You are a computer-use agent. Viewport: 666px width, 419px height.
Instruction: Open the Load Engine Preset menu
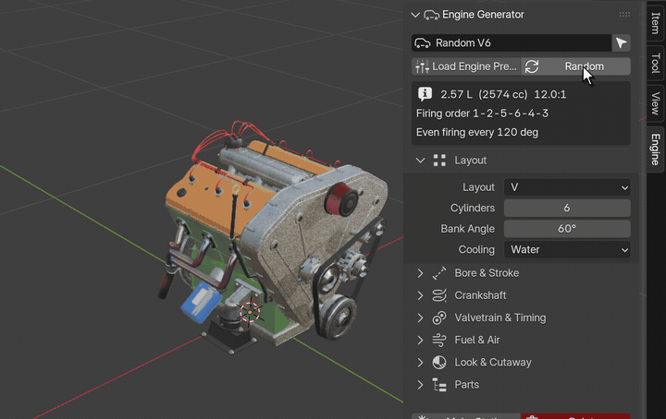(466, 66)
